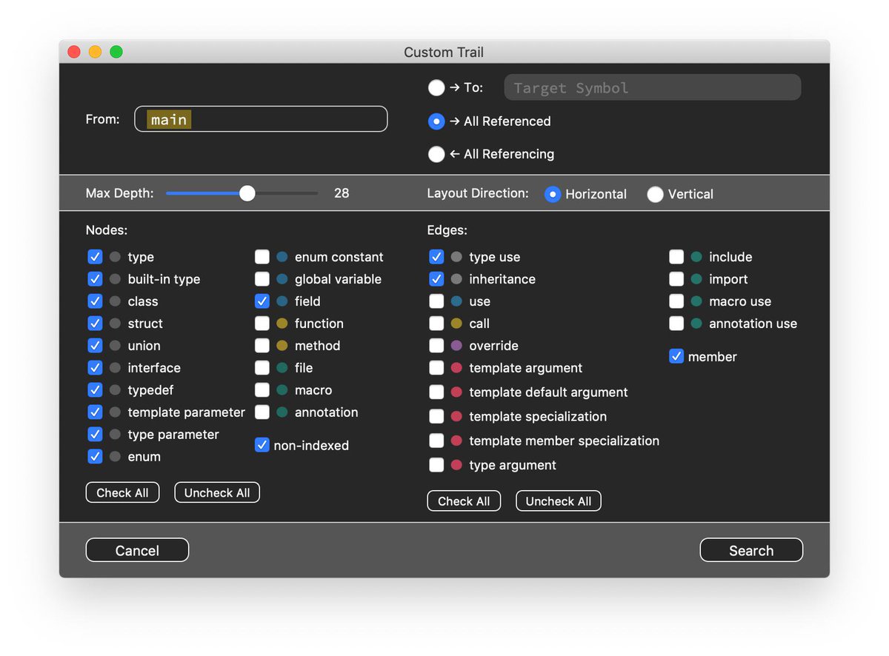889x656 pixels.
Task: Uncheck the 'non-indexed' nodes checkbox
Action: 262,445
